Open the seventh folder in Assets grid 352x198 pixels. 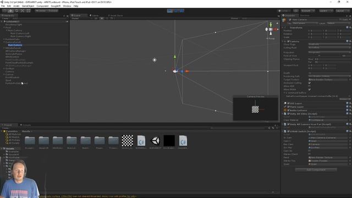(x=113, y=141)
